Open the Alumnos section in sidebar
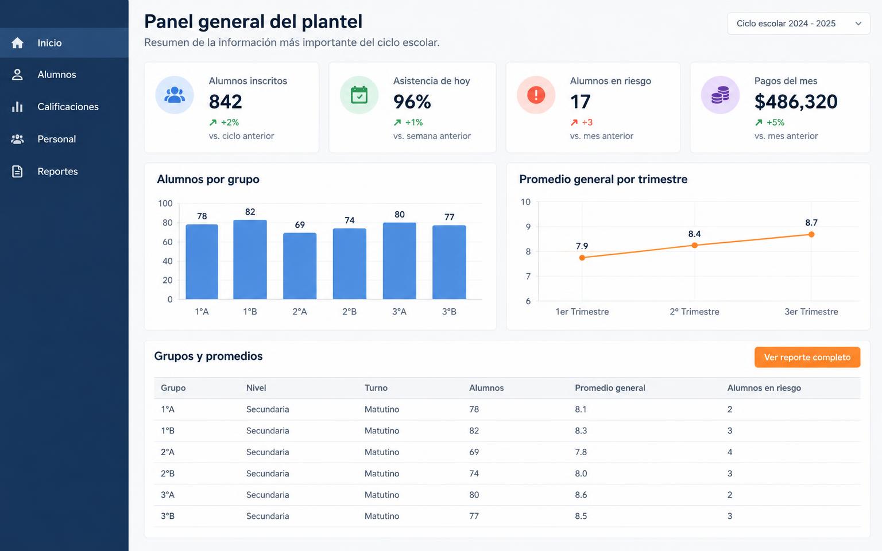The width and height of the screenshot is (882, 551). [x=64, y=75]
